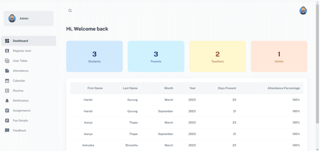320x151 pixels.
Task: Open the Dashboard menu item
Action: (x=29, y=41)
